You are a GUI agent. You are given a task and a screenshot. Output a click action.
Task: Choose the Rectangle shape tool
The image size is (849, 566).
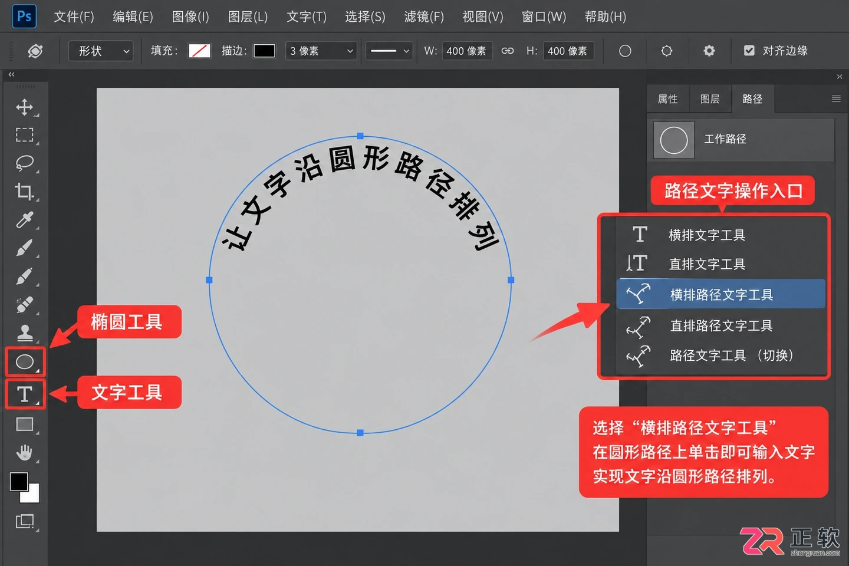click(x=24, y=424)
